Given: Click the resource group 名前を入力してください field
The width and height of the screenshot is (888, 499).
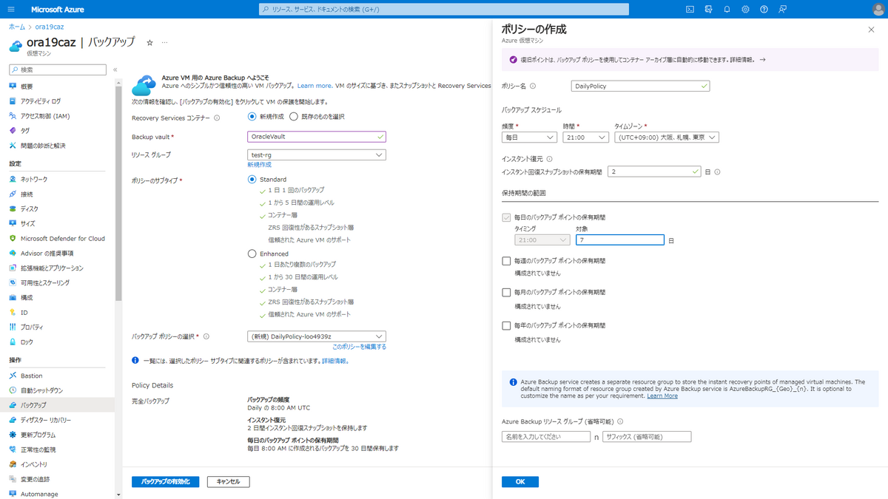Looking at the screenshot, I should 546,437.
